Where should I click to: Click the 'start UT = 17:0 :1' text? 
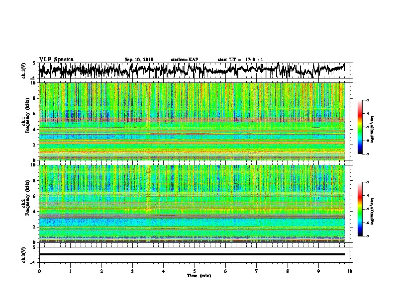(x=240, y=60)
